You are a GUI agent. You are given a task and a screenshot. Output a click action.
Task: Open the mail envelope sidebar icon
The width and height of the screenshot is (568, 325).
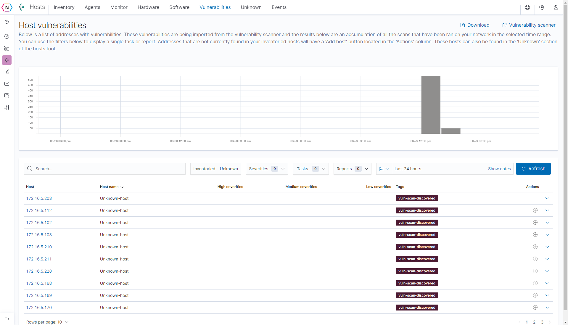[x=7, y=84]
